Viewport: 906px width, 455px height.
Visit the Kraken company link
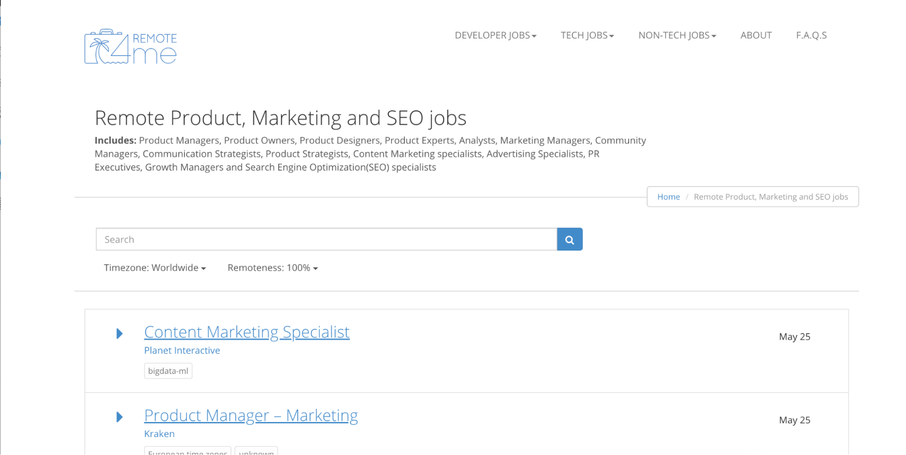[x=160, y=434]
